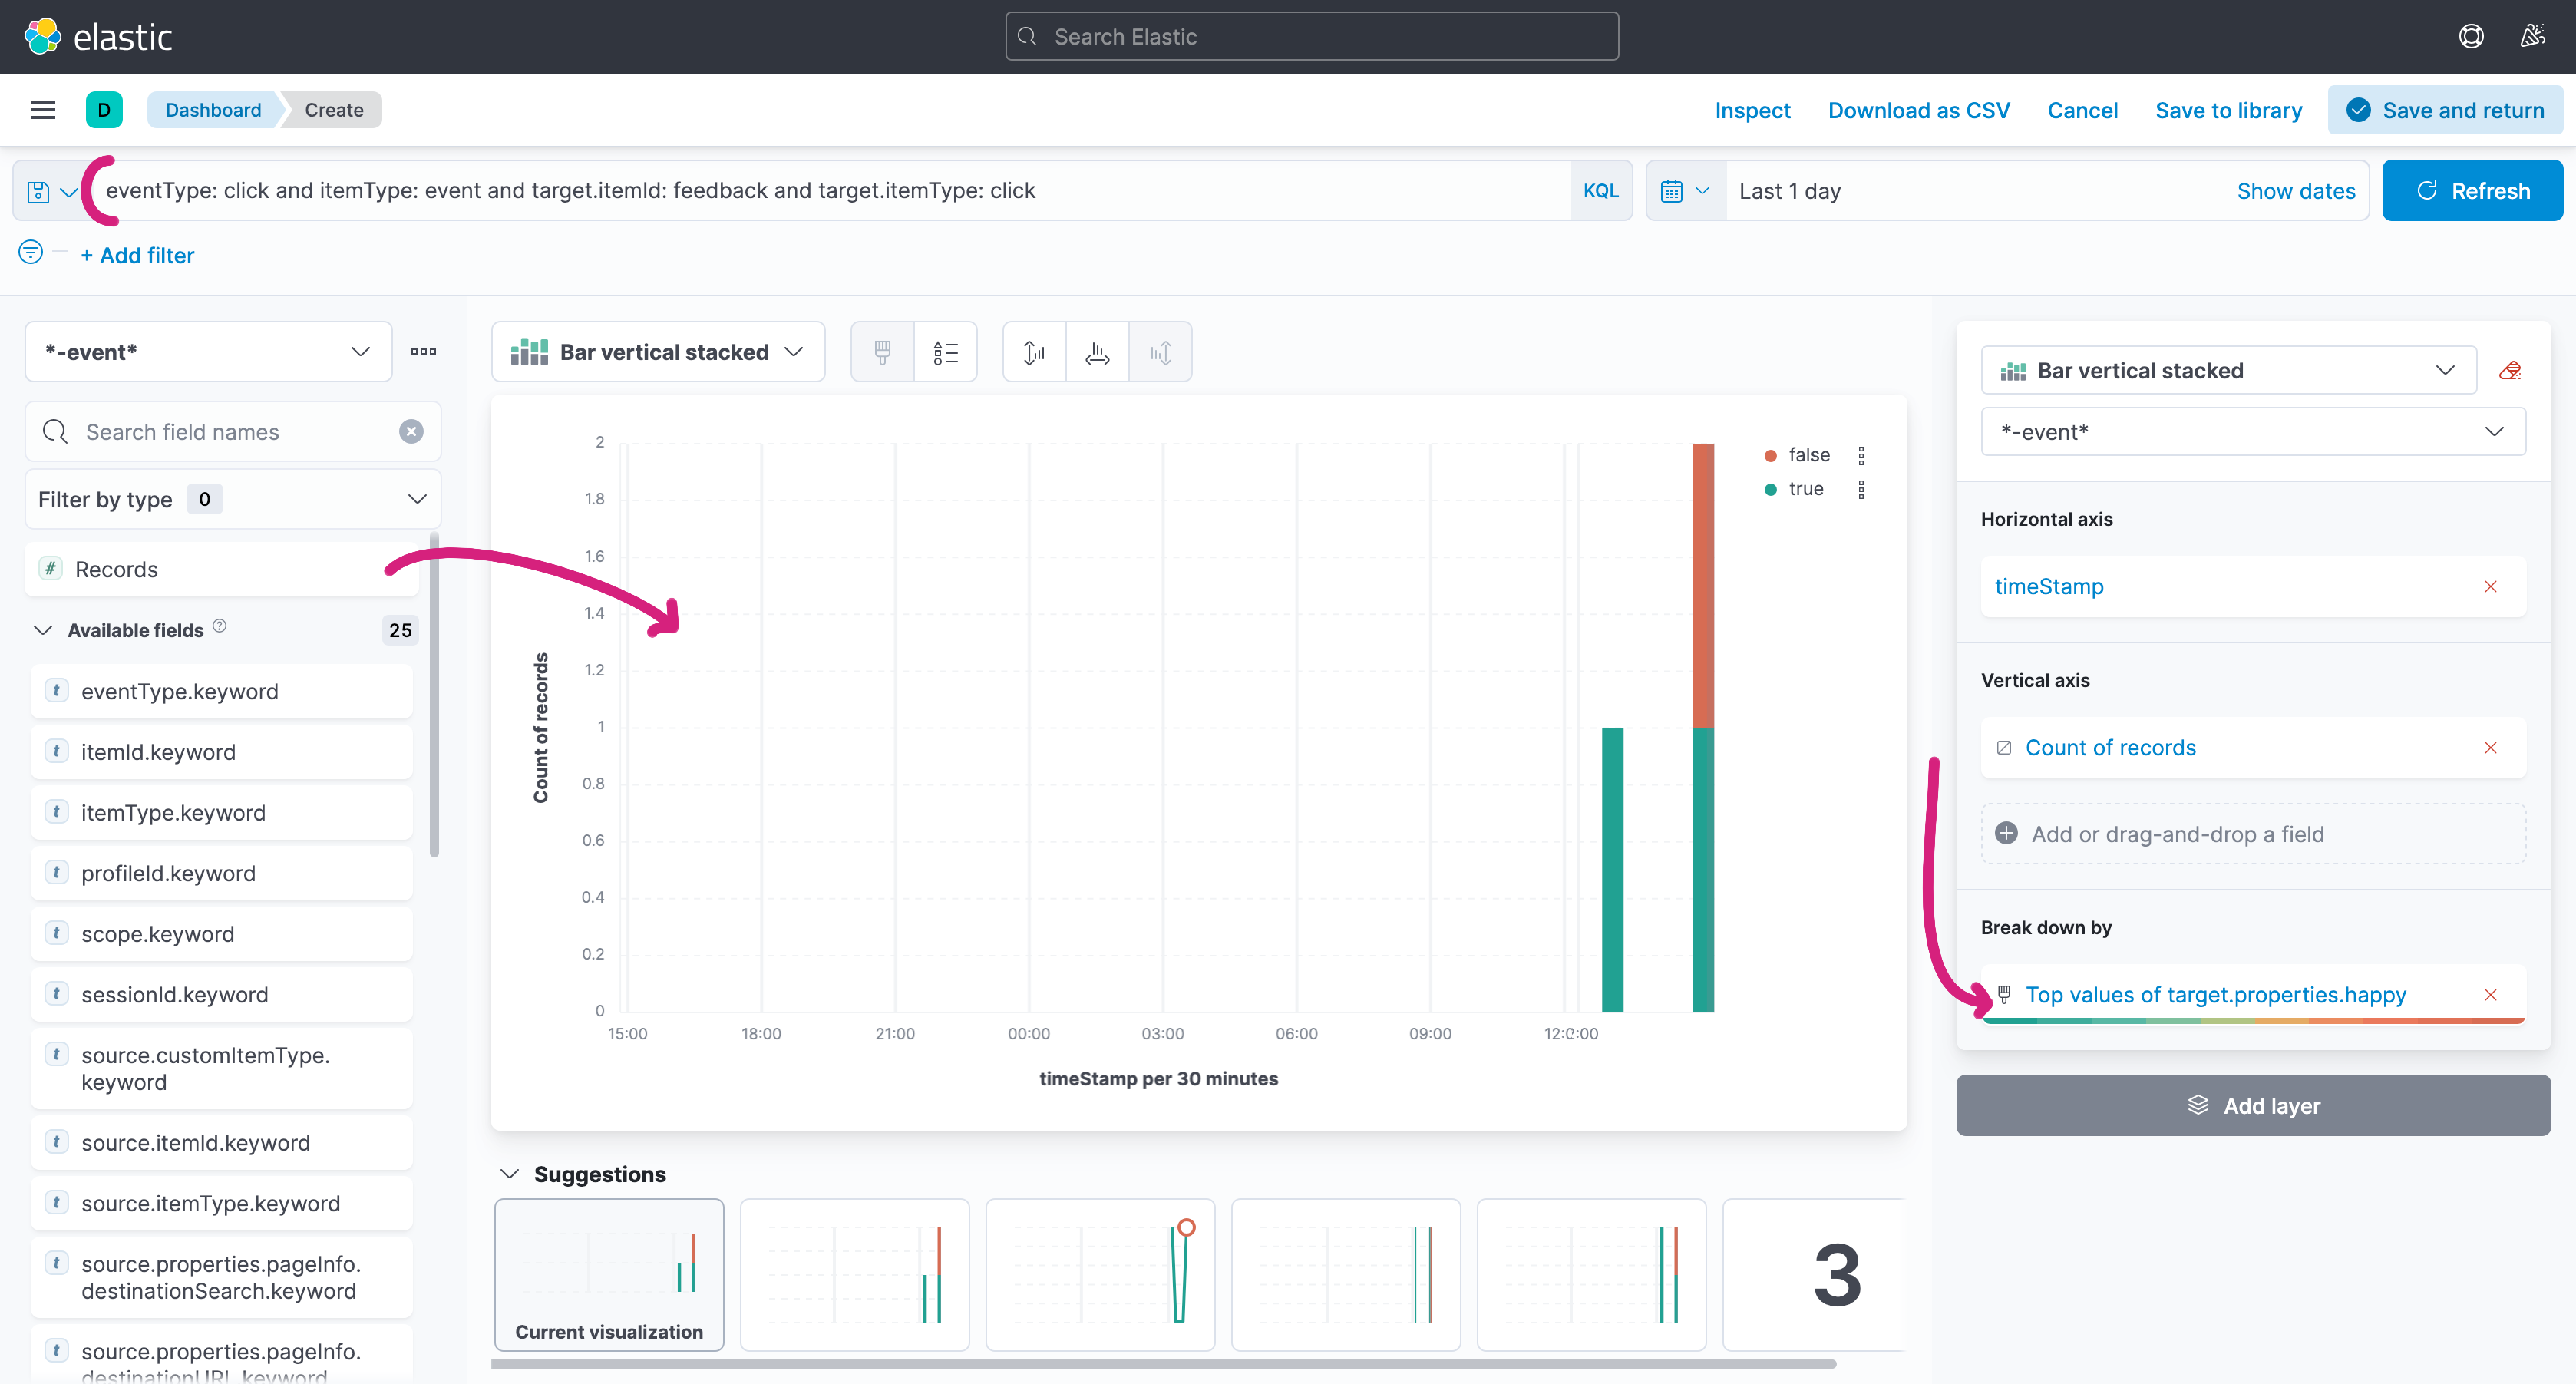2576x1384 pixels.
Task: Click the Save and return button
Action: [x=2445, y=110]
